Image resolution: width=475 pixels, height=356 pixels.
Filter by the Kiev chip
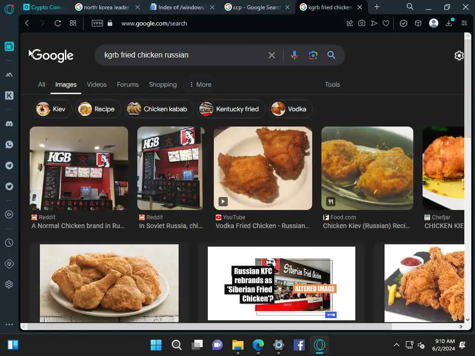click(52, 109)
